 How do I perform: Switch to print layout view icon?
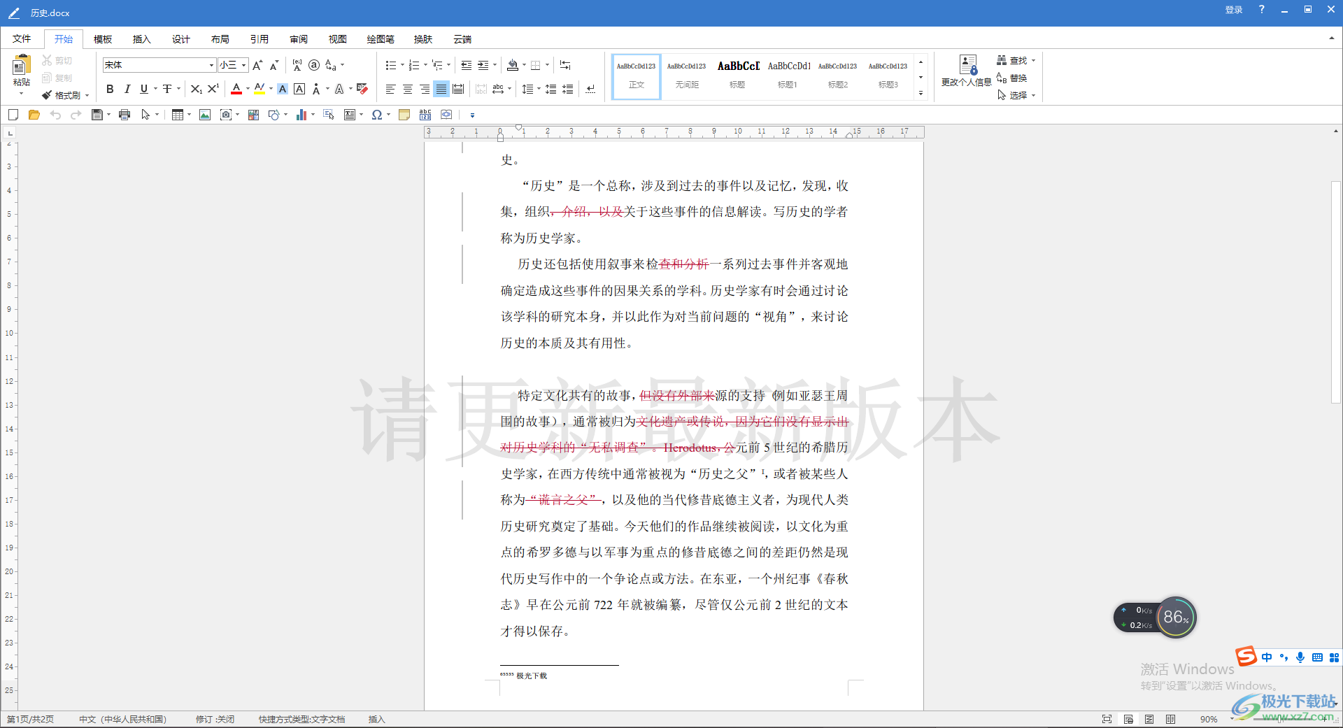(x=1128, y=719)
